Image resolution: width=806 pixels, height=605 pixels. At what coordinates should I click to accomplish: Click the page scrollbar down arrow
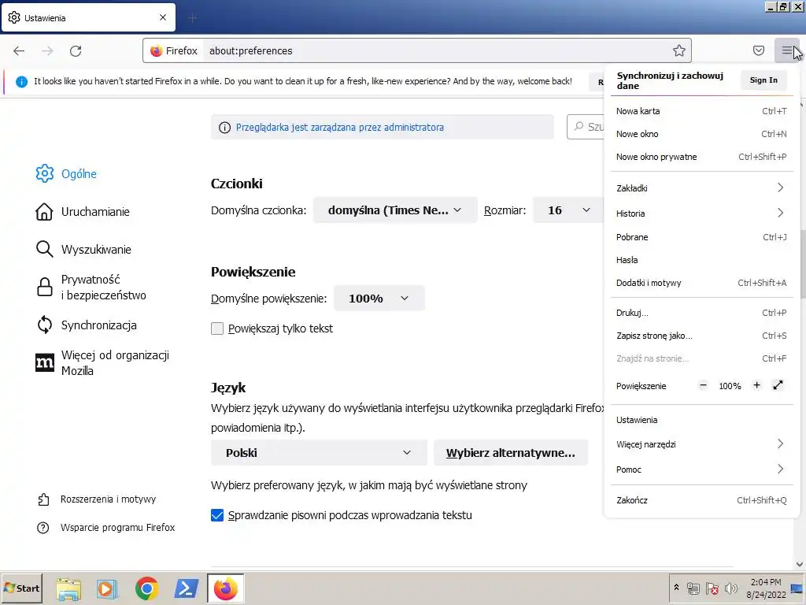point(800,564)
